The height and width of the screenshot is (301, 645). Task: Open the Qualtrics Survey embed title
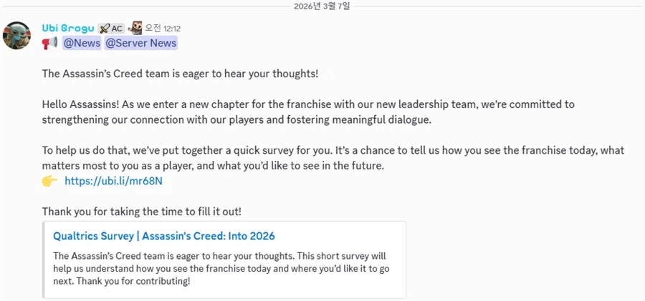[x=164, y=236]
